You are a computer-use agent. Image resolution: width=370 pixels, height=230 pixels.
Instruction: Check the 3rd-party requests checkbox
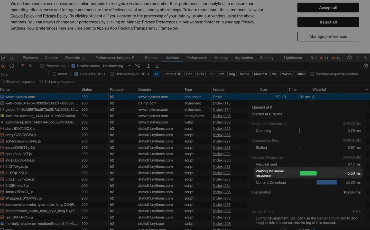pyautogui.click(x=41, y=82)
